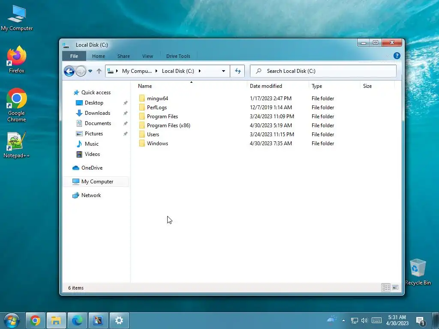Select the Notepad++ desktop shortcut
Screen dimensions: 439x329
(x=17, y=145)
